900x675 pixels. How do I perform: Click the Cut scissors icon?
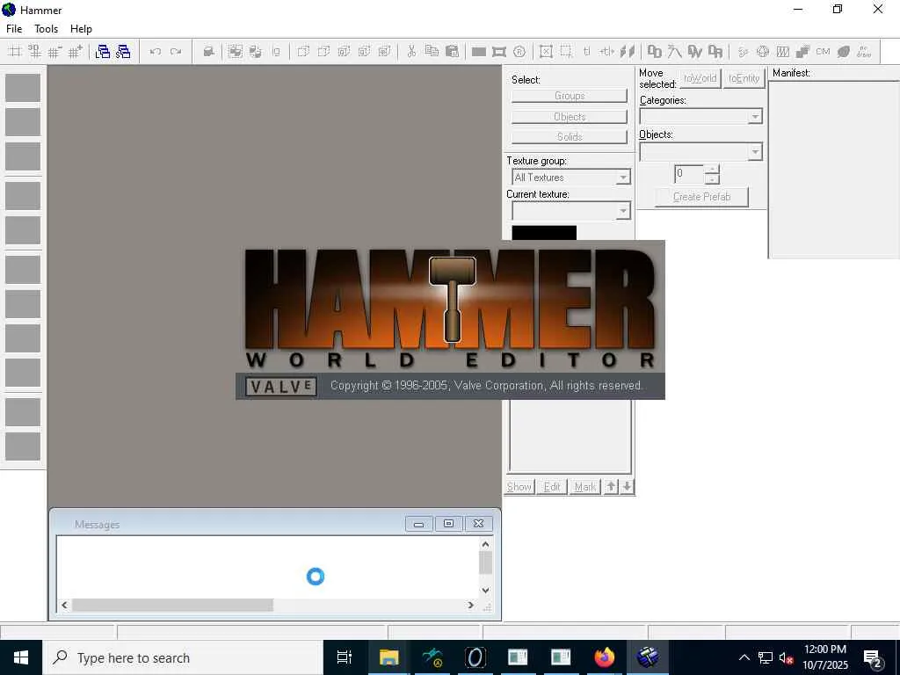coord(411,52)
